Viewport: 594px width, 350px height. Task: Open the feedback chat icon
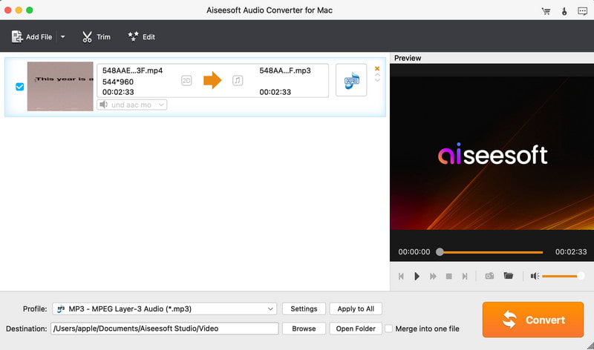583,11
